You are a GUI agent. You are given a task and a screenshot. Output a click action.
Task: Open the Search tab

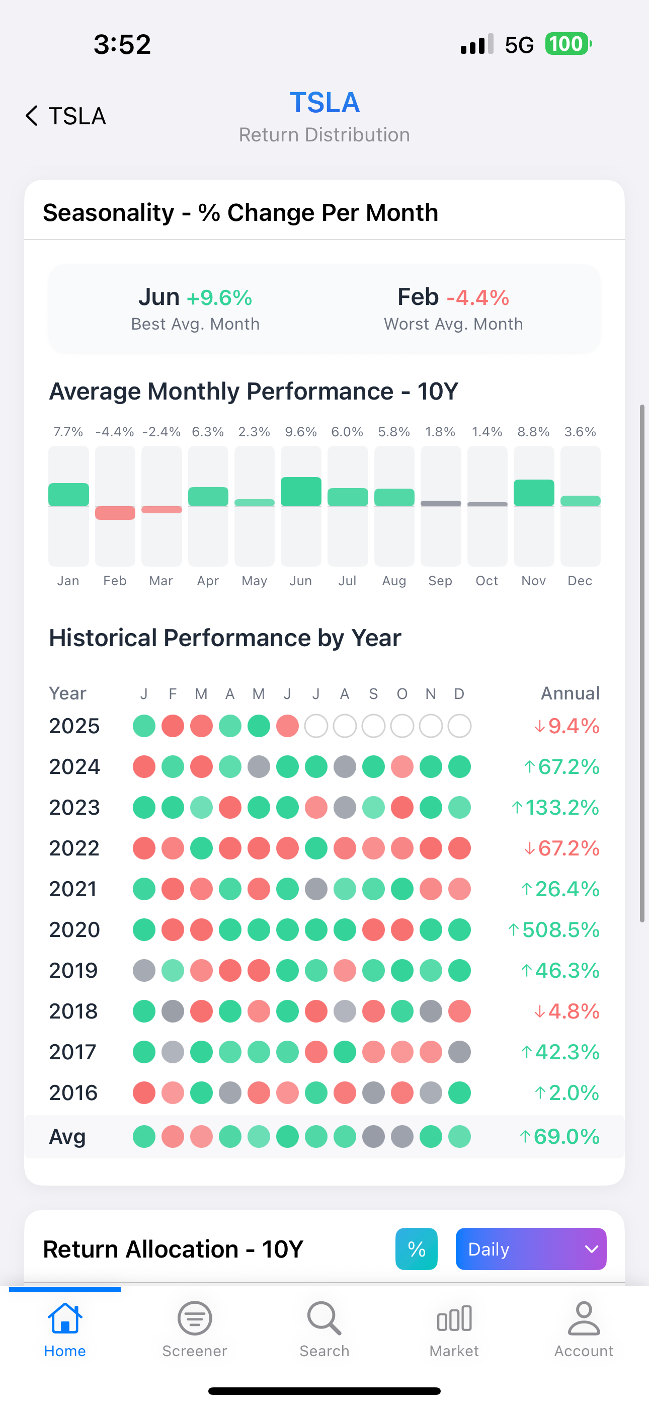[324, 1330]
